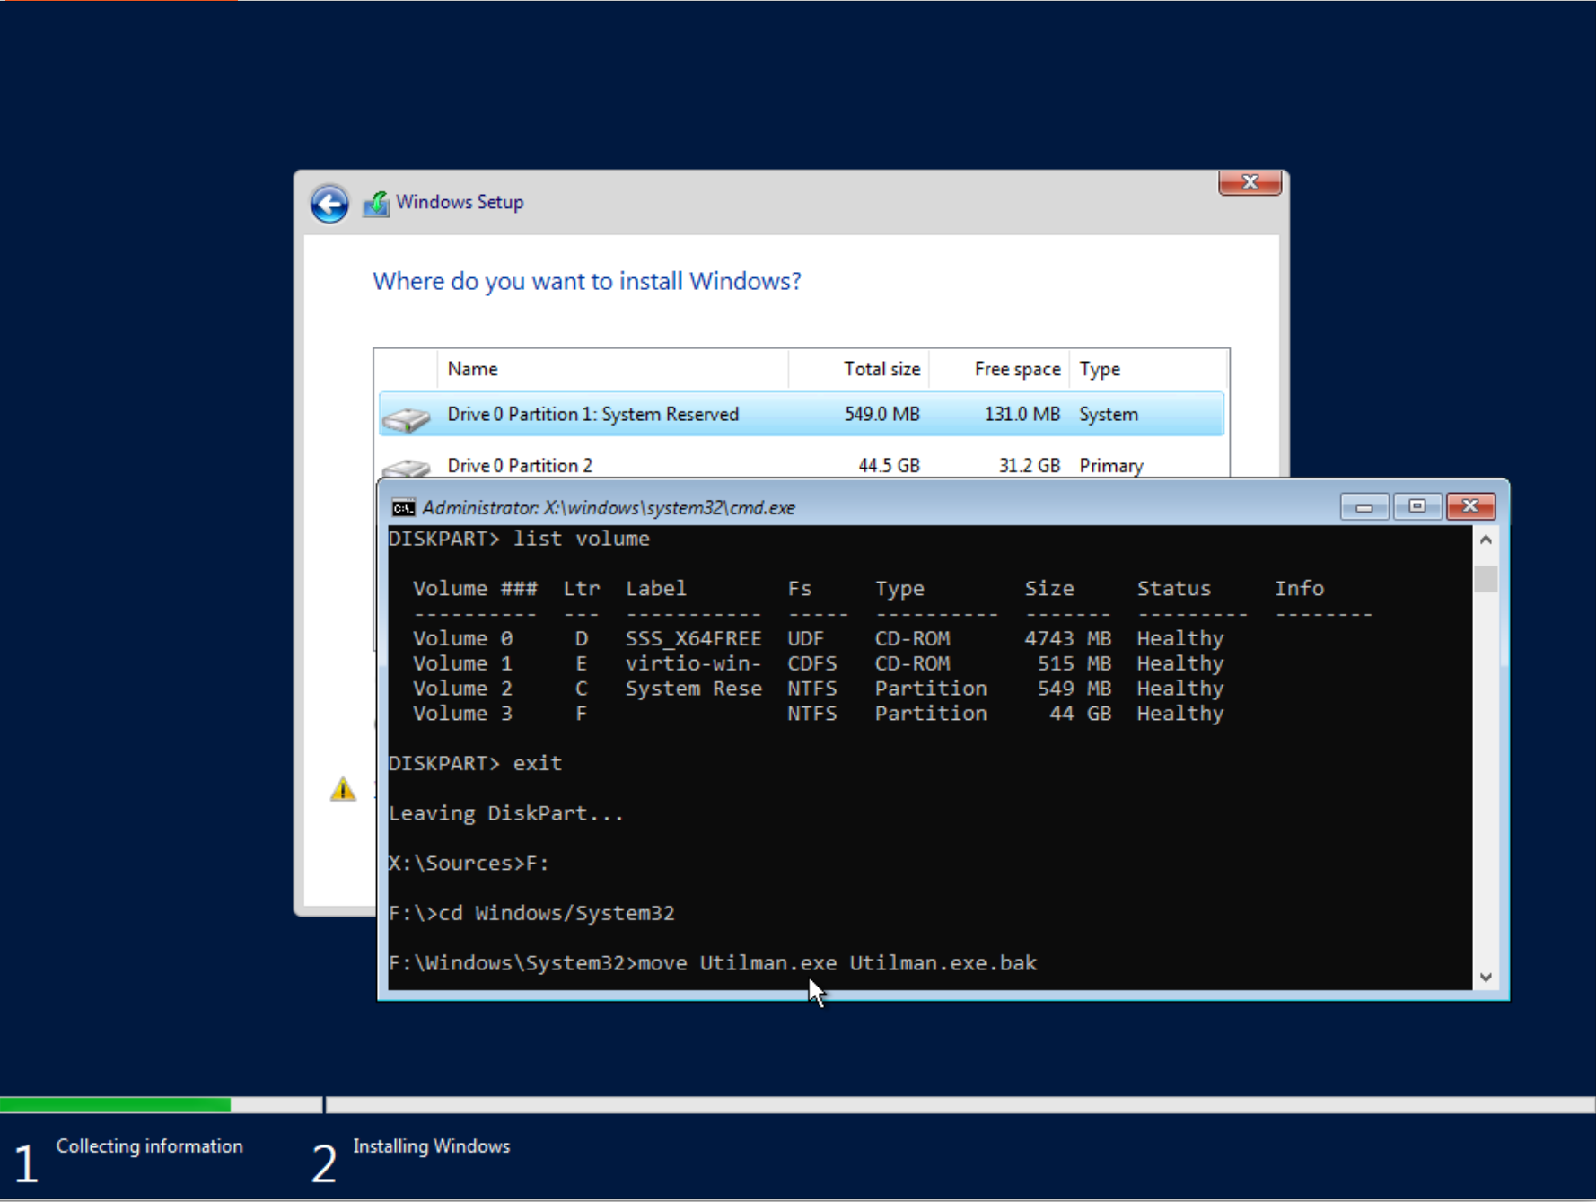Click the move Utilman.exe command line
The width and height of the screenshot is (1596, 1202).
click(713, 963)
